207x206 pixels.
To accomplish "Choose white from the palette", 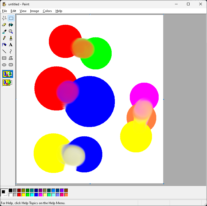I will click(x=11, y=195).
